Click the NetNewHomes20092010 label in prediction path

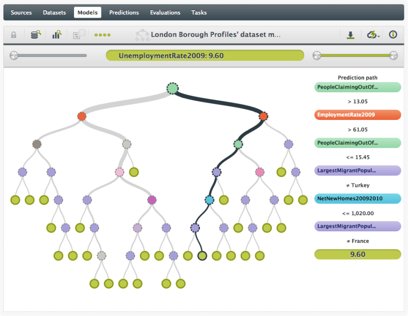point(358,199)
